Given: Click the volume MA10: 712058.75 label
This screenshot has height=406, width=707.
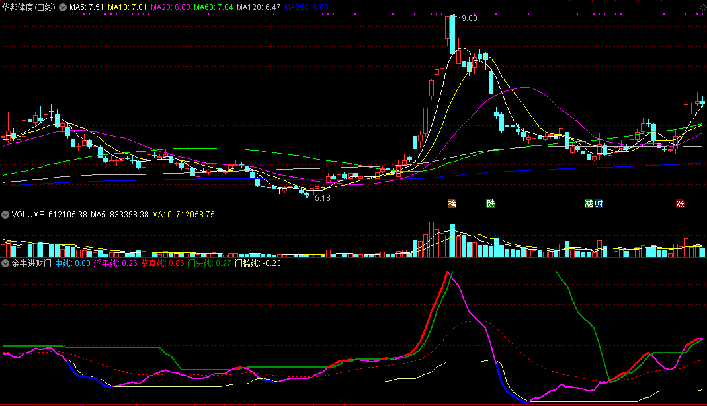Looking at the screenshot, I should coord(183,215).
